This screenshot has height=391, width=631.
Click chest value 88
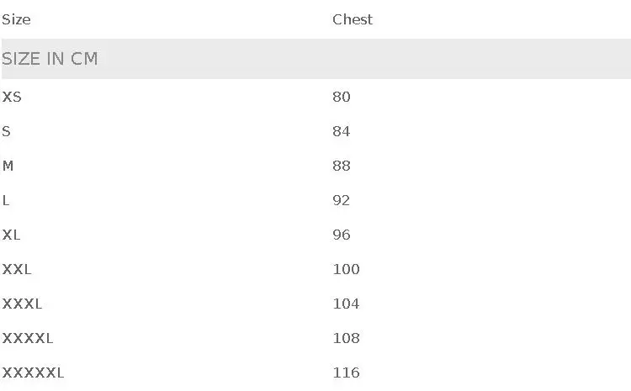coord(341,166)
